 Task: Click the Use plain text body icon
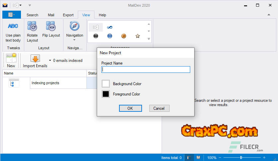(13, 26)
